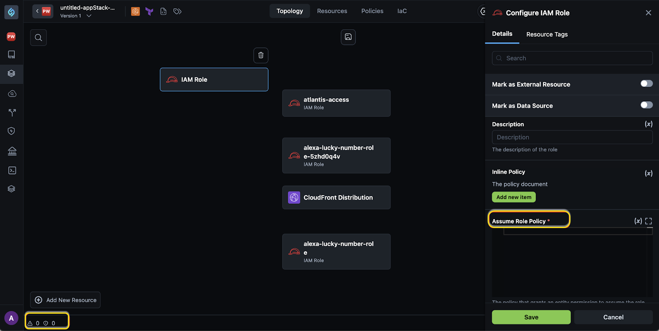Click the Search field in config panel
Screen dimensions: 659x331
click(572, 58)
